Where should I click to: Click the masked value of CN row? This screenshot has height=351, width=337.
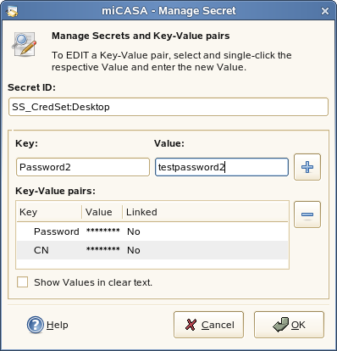(x=103, y=249)
